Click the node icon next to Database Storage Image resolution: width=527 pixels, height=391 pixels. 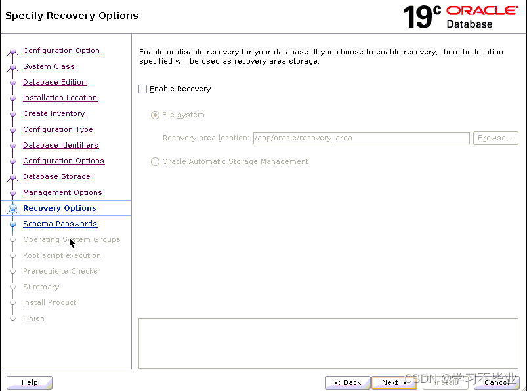[14, 176]
